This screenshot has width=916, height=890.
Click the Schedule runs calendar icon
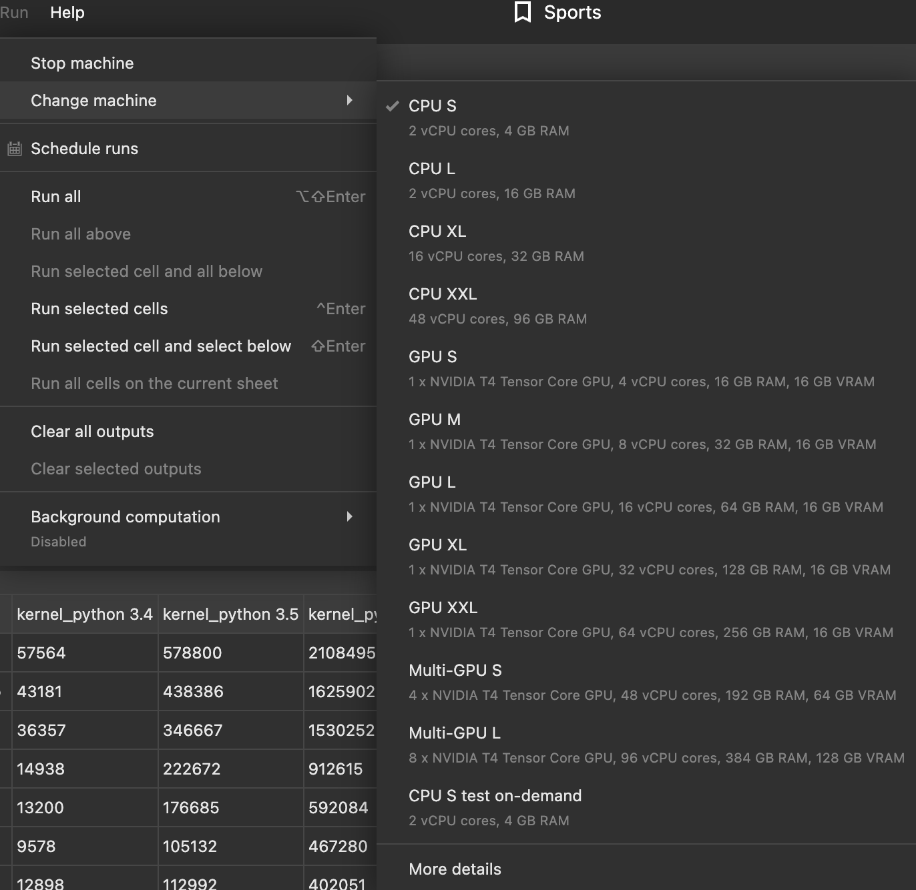click(14, 149)
